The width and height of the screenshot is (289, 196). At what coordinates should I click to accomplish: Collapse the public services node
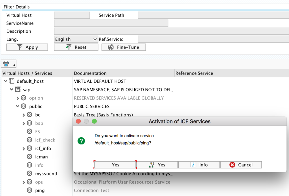pyautogui.click(x=18, y=106)
